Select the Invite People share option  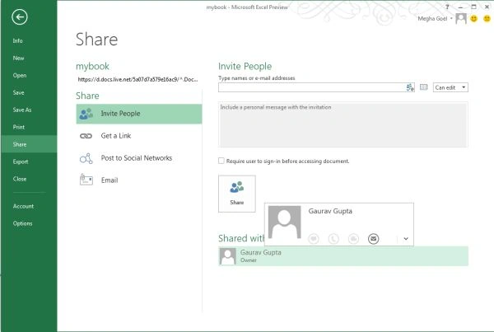tap(139, 114)
